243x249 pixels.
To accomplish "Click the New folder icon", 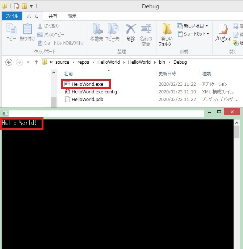I will pyautogui.click(x=166, y=29).
